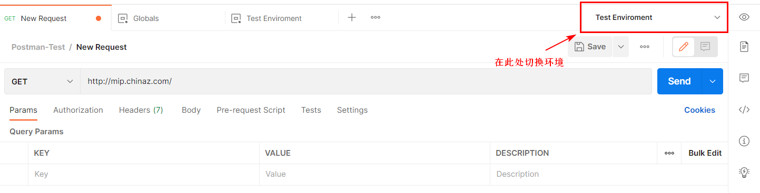Open the lightbulb related requests icon
Image resolution: width=760 pixels, height=193 pixels.
pos(744,171)
